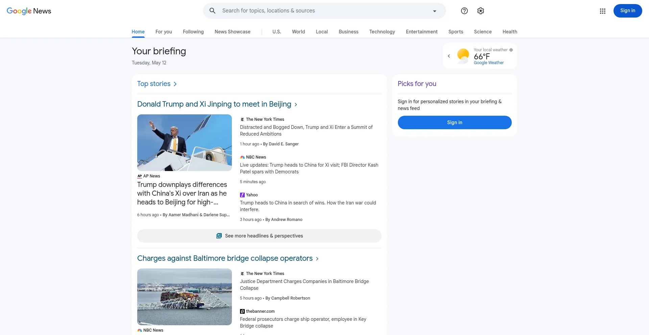
Task: Click the AP News source icon
Action: click(140, 176)
